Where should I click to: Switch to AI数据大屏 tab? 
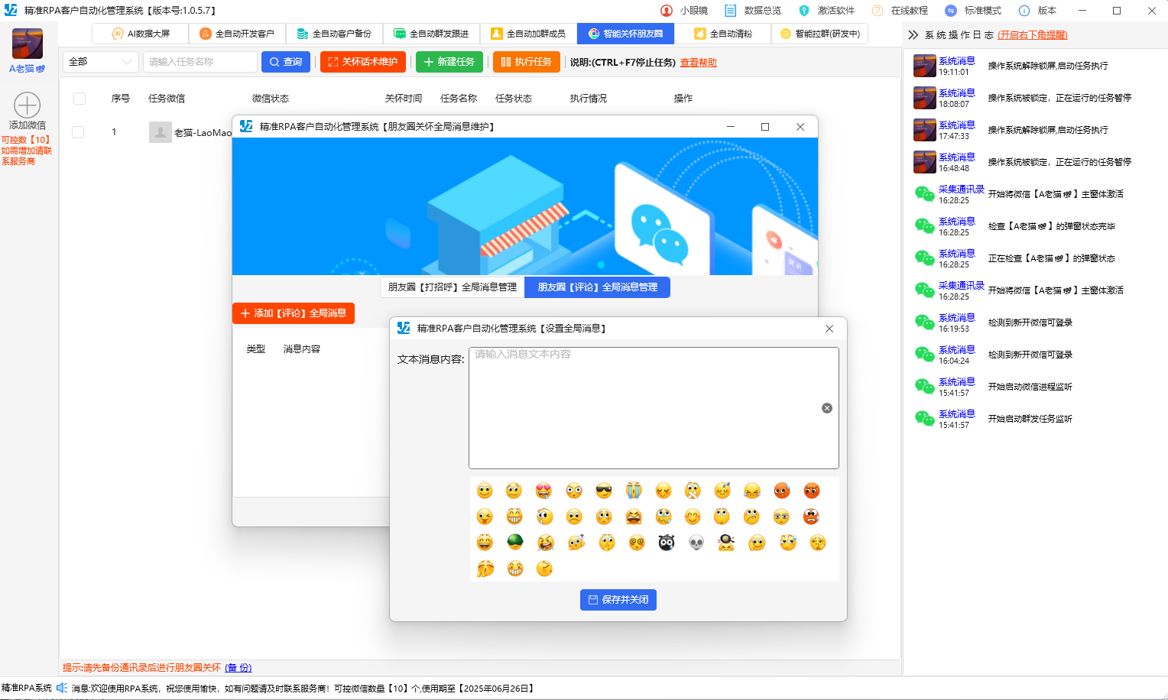click(x=141, y=34)
